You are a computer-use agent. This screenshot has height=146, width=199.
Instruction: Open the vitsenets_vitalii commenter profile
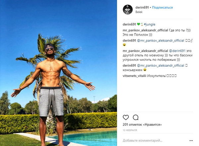pyautogui.click(x=134, y=76)
